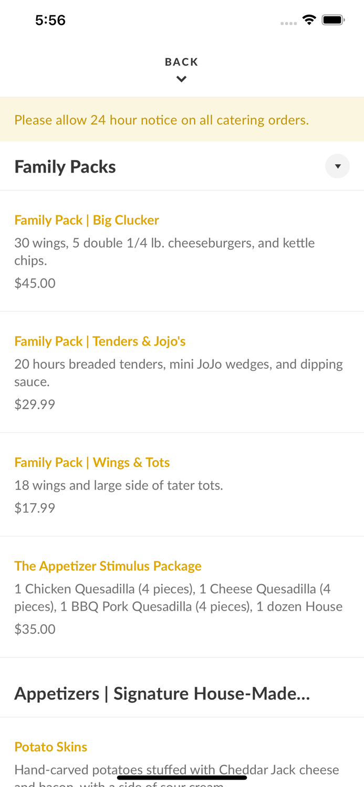Open Family Pack | Big Clucker item
The height and width of the screenshot is (787, 364).
(x=182, y=251)
